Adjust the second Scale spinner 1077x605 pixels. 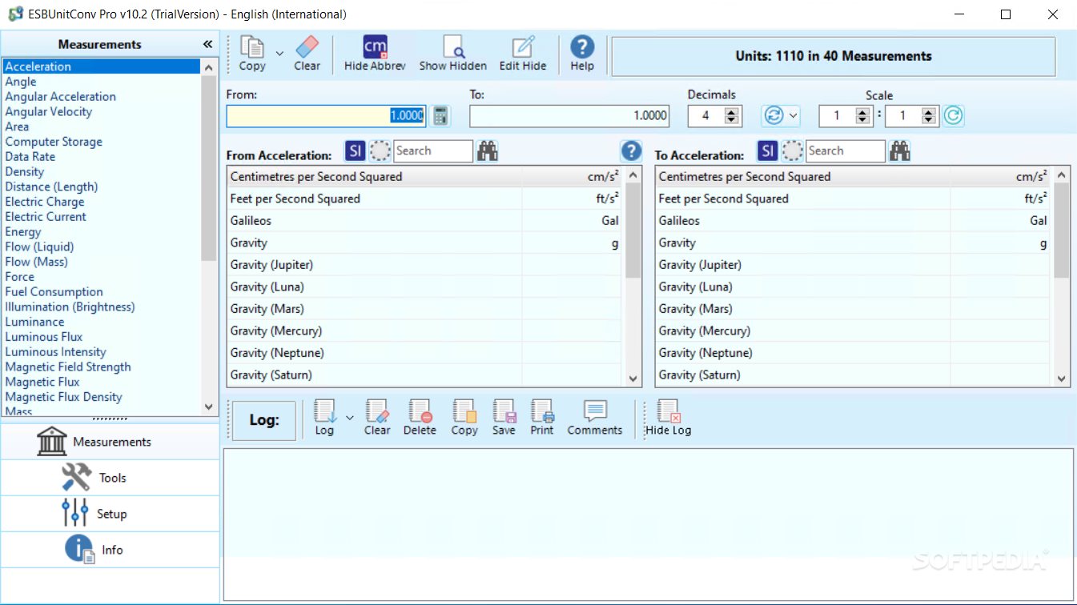[x=929, y=116]
